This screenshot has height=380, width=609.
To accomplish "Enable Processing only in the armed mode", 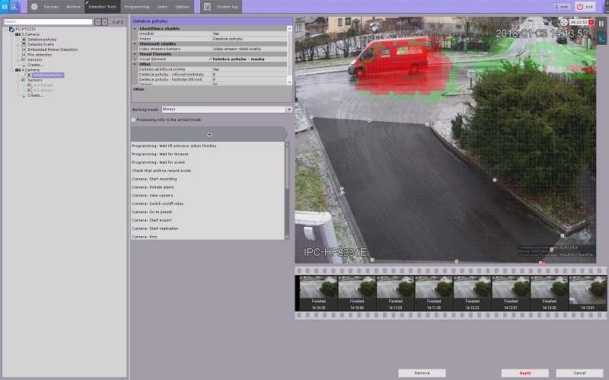I will [133, 120].
